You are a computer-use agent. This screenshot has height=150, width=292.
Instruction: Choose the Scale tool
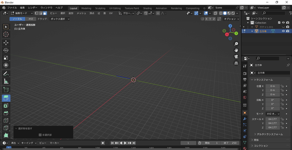(x=6, y=58)
